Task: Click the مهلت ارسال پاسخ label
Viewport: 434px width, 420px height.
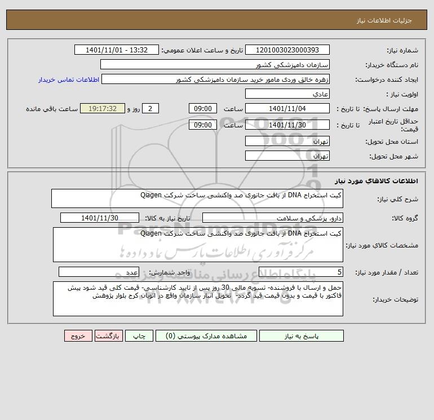Action: (391, 109)
